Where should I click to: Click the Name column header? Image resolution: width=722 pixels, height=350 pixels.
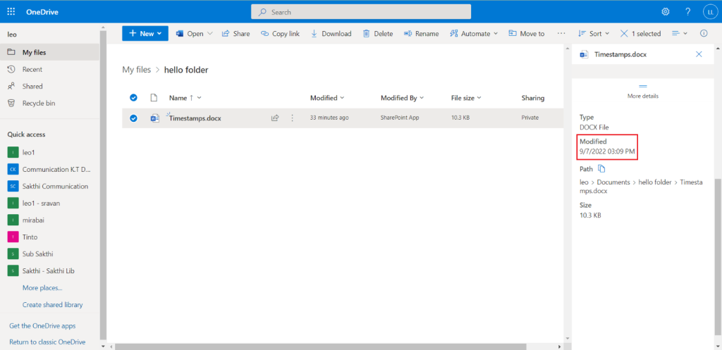click(185, 97)
